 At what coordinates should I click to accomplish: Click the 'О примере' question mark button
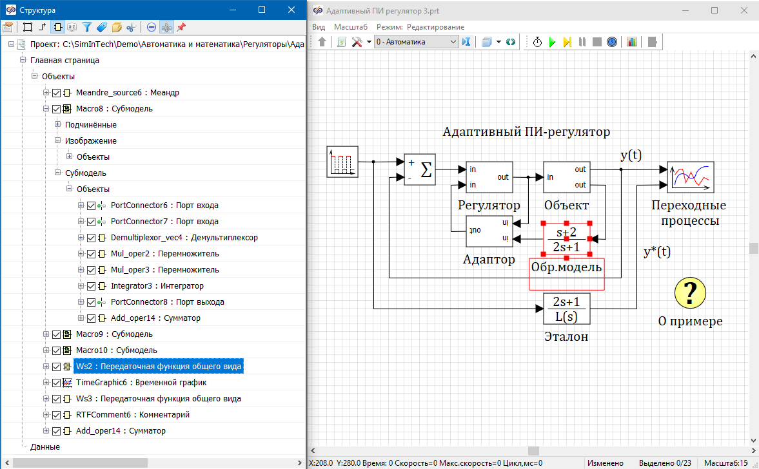[x=690, y=293]
